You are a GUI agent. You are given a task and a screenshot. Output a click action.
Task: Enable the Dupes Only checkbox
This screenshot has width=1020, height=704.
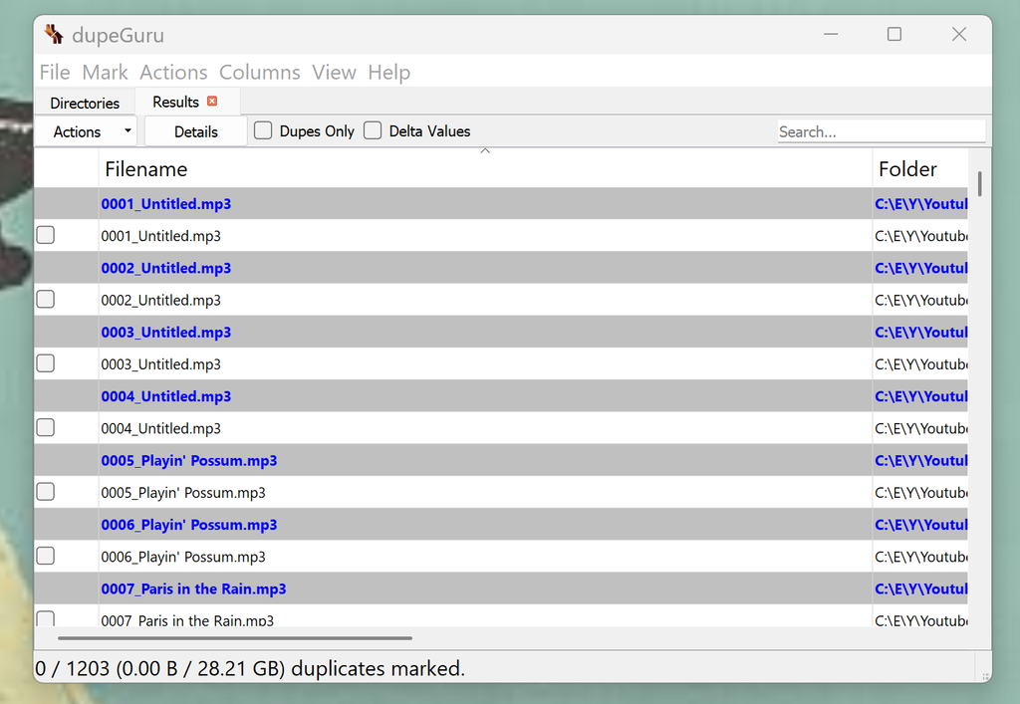coord(263,130)
